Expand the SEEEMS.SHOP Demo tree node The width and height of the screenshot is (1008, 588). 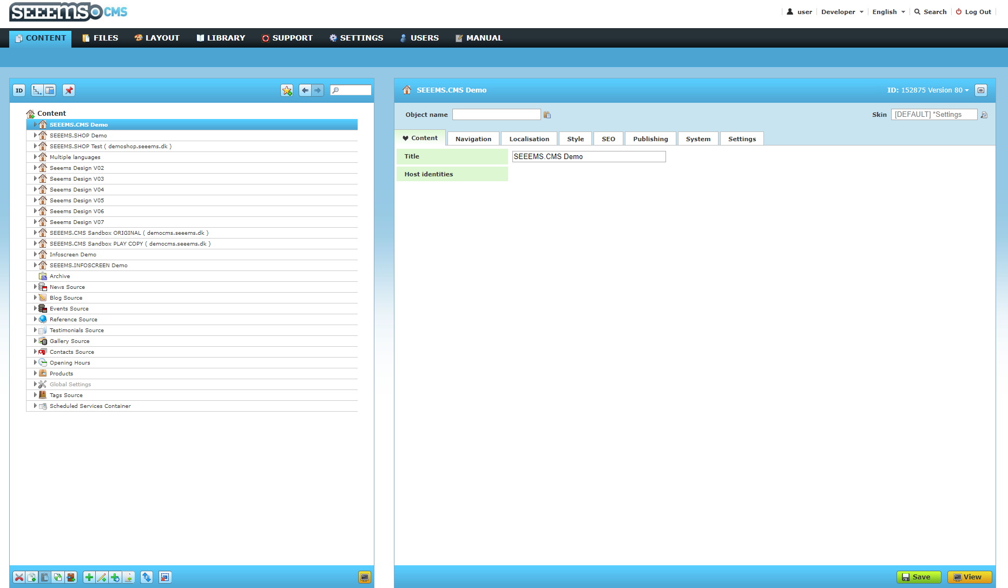click(35, 135)
